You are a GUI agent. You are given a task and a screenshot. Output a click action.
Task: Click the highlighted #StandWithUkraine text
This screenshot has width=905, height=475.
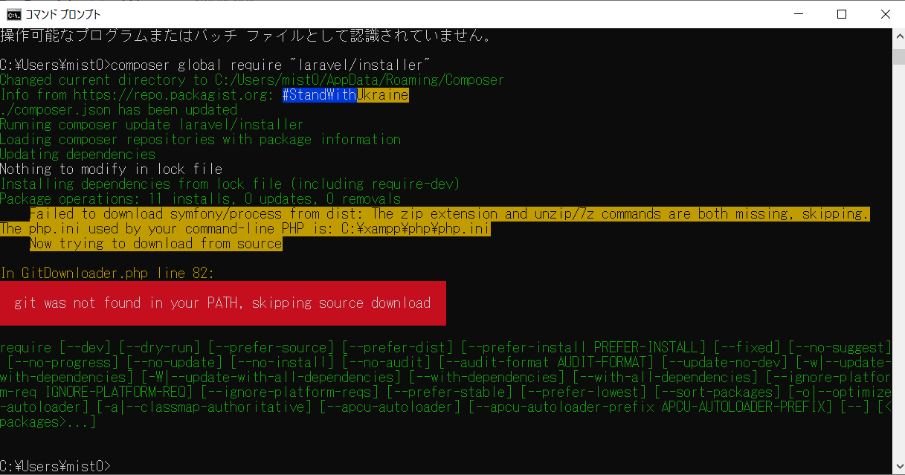(x=344, y=94)
